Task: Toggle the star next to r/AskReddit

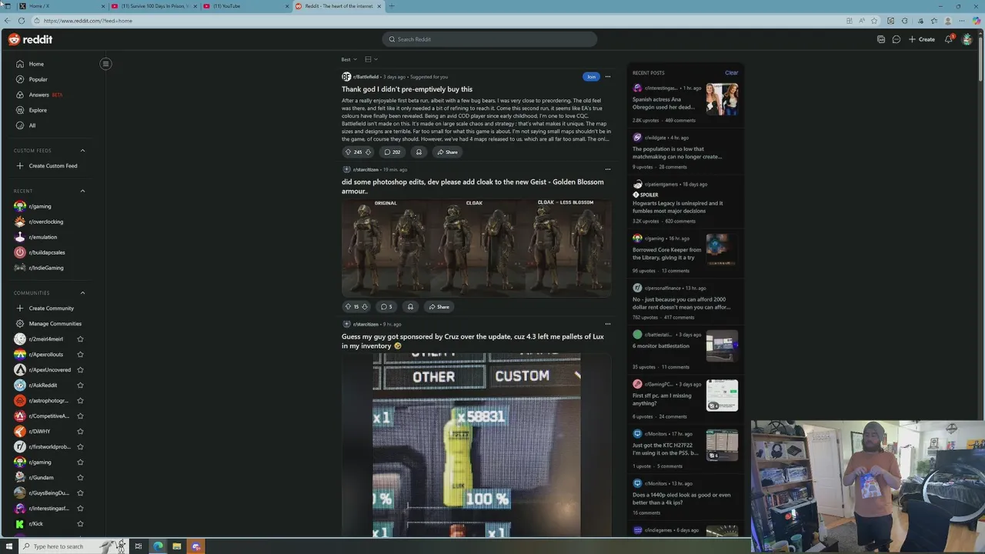Action: click(x=80, y=385)
